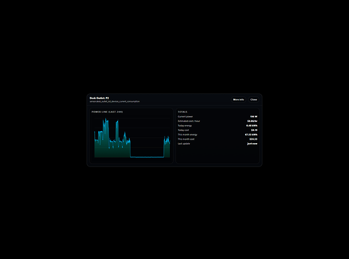Click the just now value
Viewport: 349px width, 259px height.
tap(252, 144)
